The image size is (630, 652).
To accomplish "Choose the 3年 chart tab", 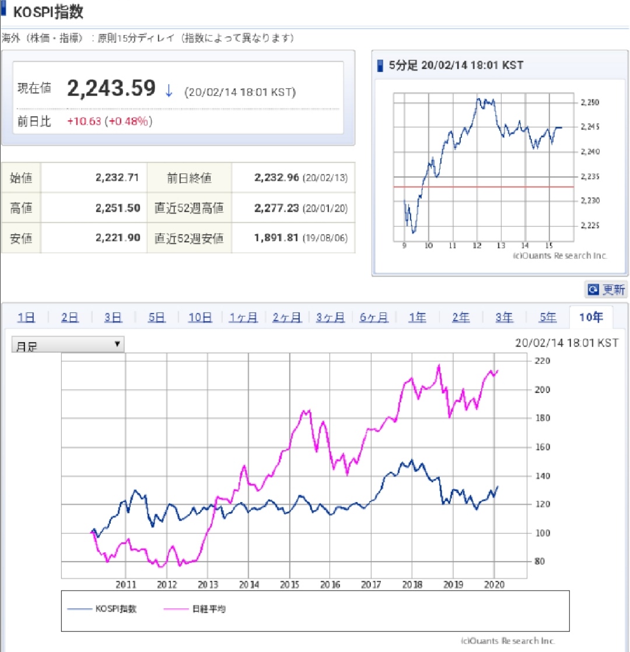I will coord(504,318).
